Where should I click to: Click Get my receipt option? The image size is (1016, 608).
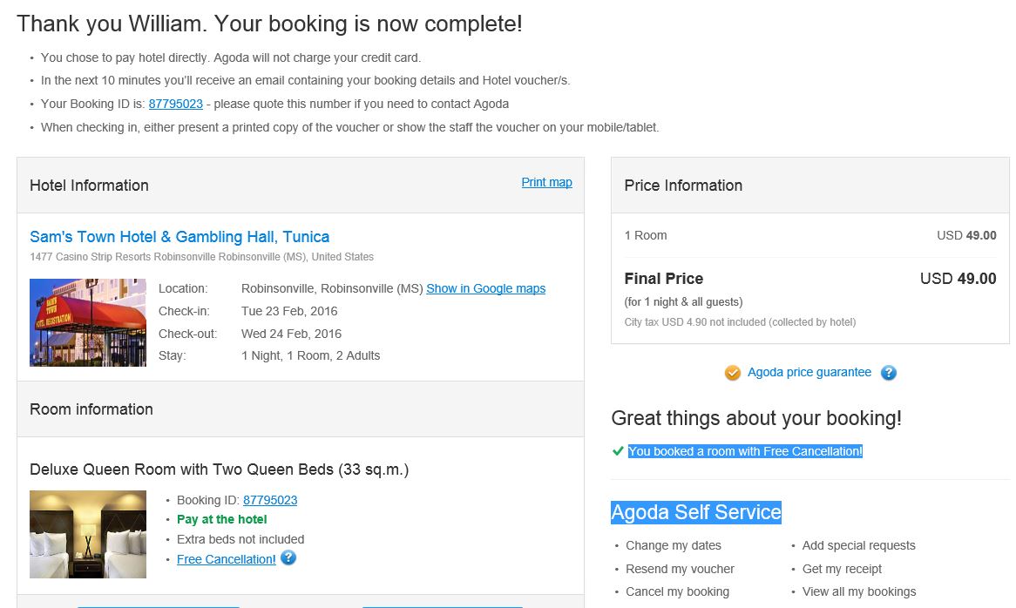coord(842,569)
